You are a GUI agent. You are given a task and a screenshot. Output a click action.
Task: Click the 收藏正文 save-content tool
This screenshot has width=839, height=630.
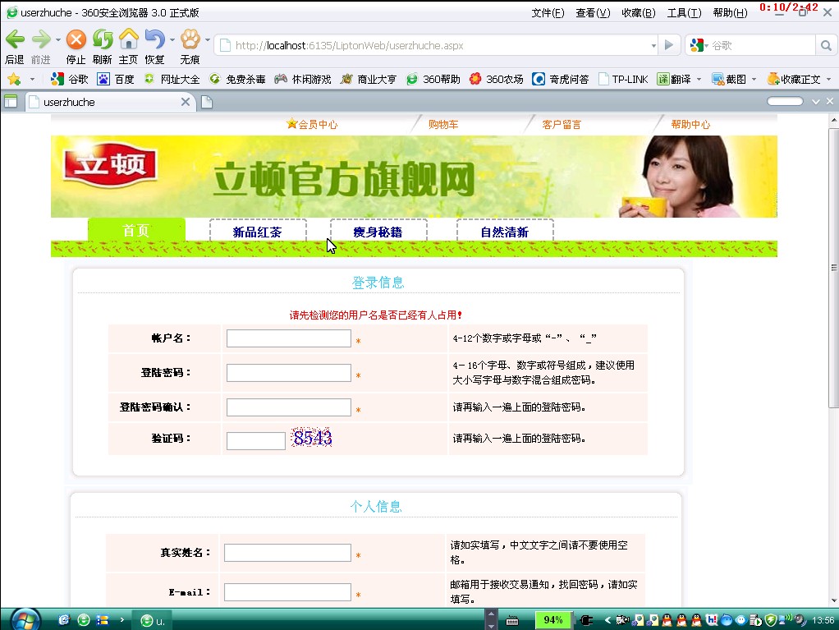pyautogui.click(x=794, y=80)
